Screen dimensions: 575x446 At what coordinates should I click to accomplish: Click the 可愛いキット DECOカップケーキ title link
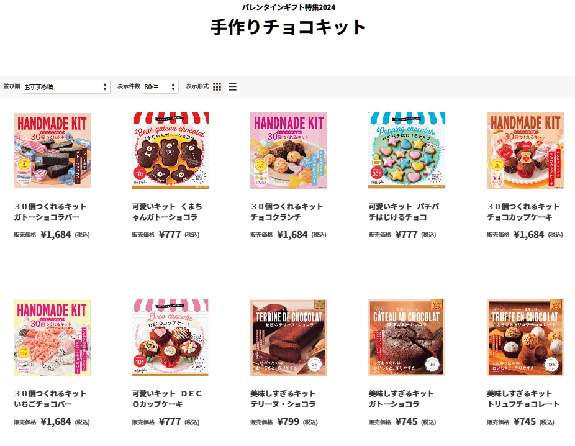pyautogui.click(x=167, y=399)
